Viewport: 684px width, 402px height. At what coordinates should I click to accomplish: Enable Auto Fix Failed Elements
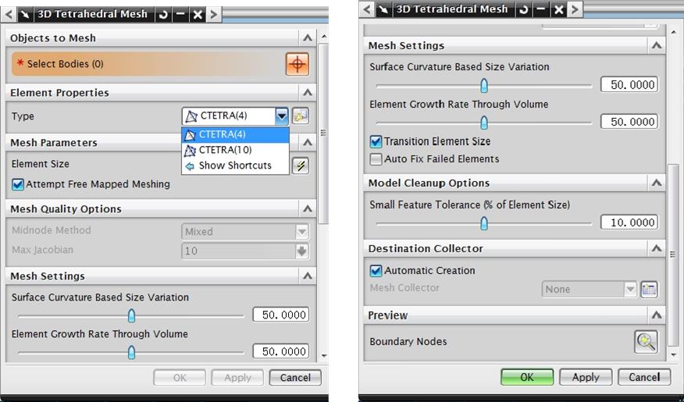[x=376, y=159]
